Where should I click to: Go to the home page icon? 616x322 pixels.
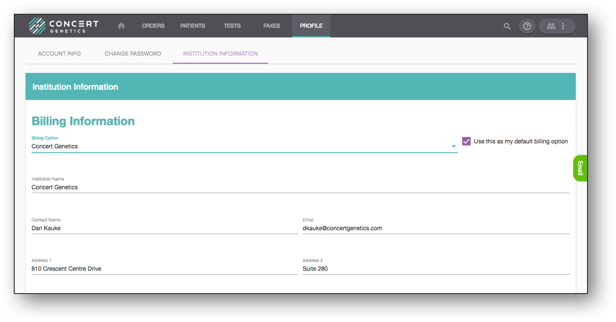point(121,26)
